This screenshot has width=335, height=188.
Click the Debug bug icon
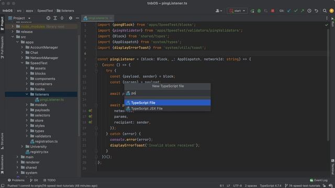point(259,10)
